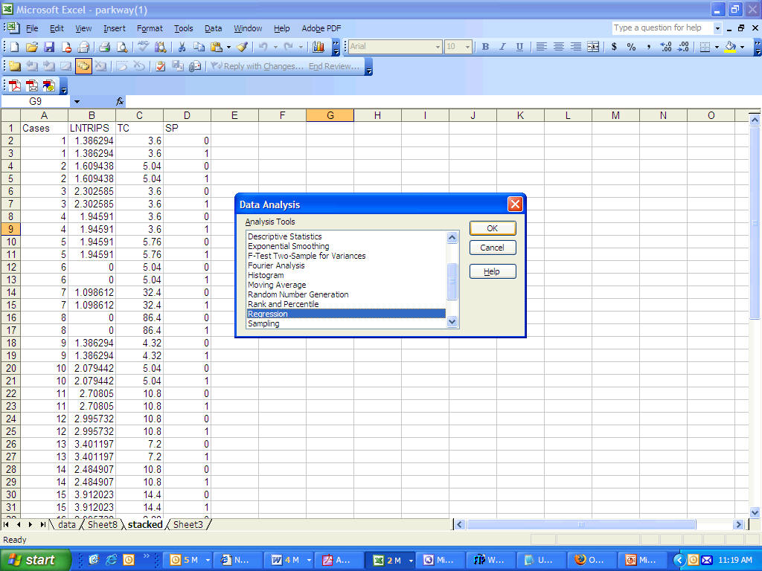Run the ABC spelling check icon
Image resolution: width=762 pixels, height=571 pixels.
[x=143, y=47]
